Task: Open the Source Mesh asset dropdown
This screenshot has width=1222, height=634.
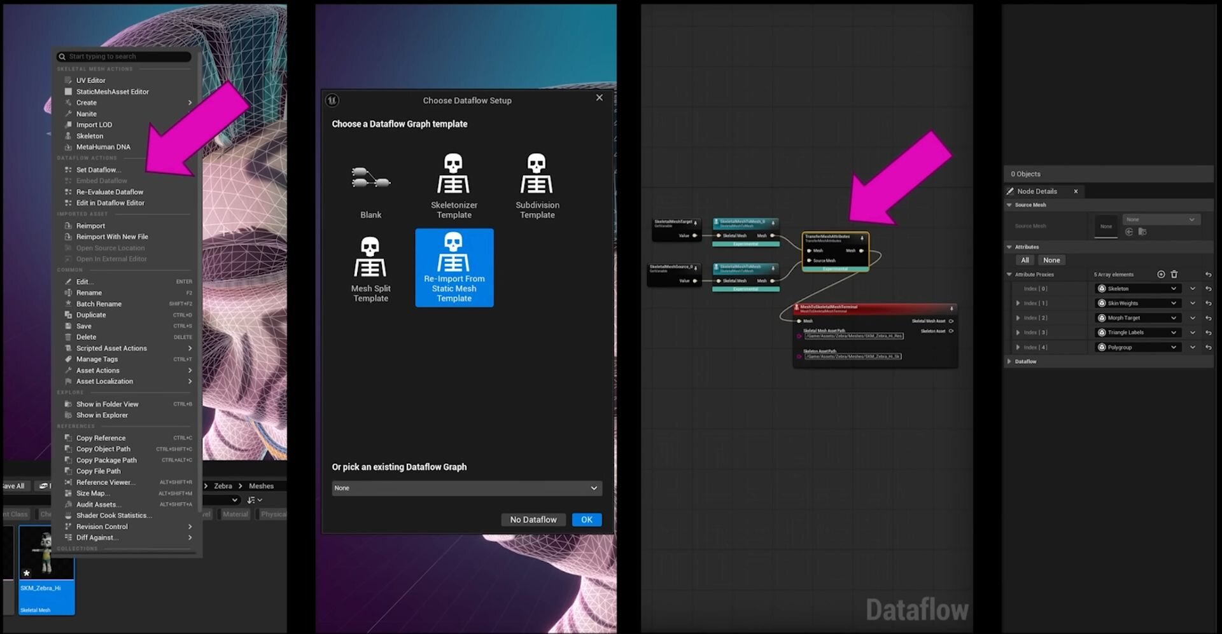Action: coord(1162,219)
